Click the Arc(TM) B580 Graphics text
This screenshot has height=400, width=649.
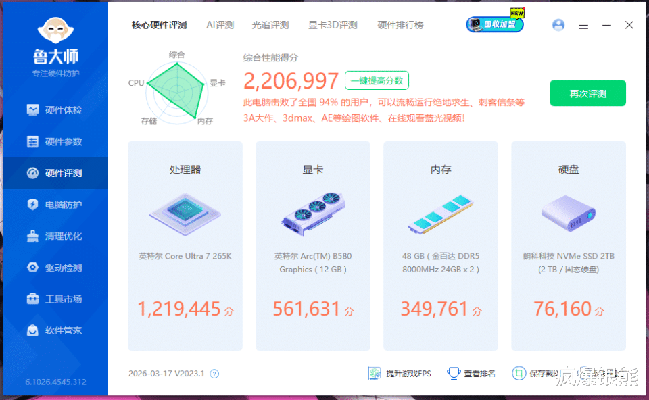313,263
